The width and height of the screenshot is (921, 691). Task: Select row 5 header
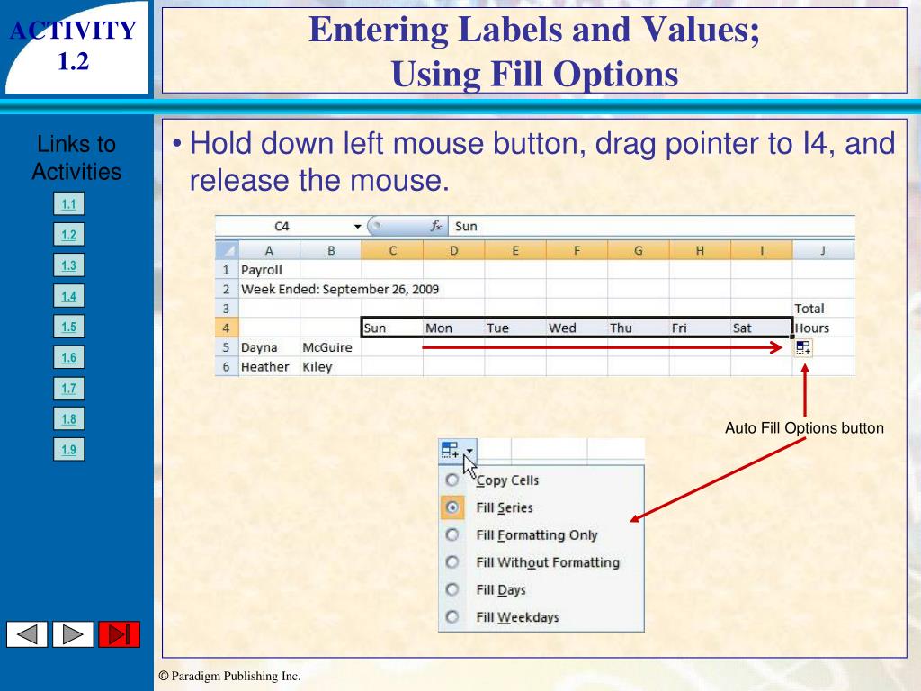point(227,347)
